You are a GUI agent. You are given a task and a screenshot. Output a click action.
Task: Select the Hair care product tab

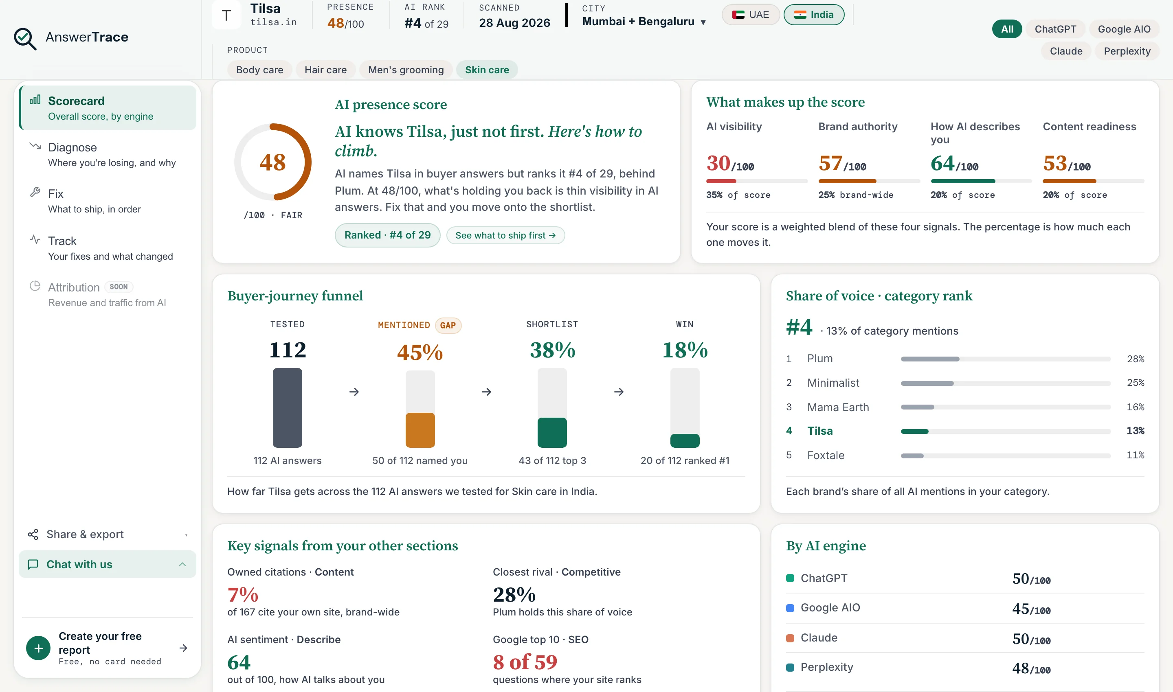click(325, 70)
